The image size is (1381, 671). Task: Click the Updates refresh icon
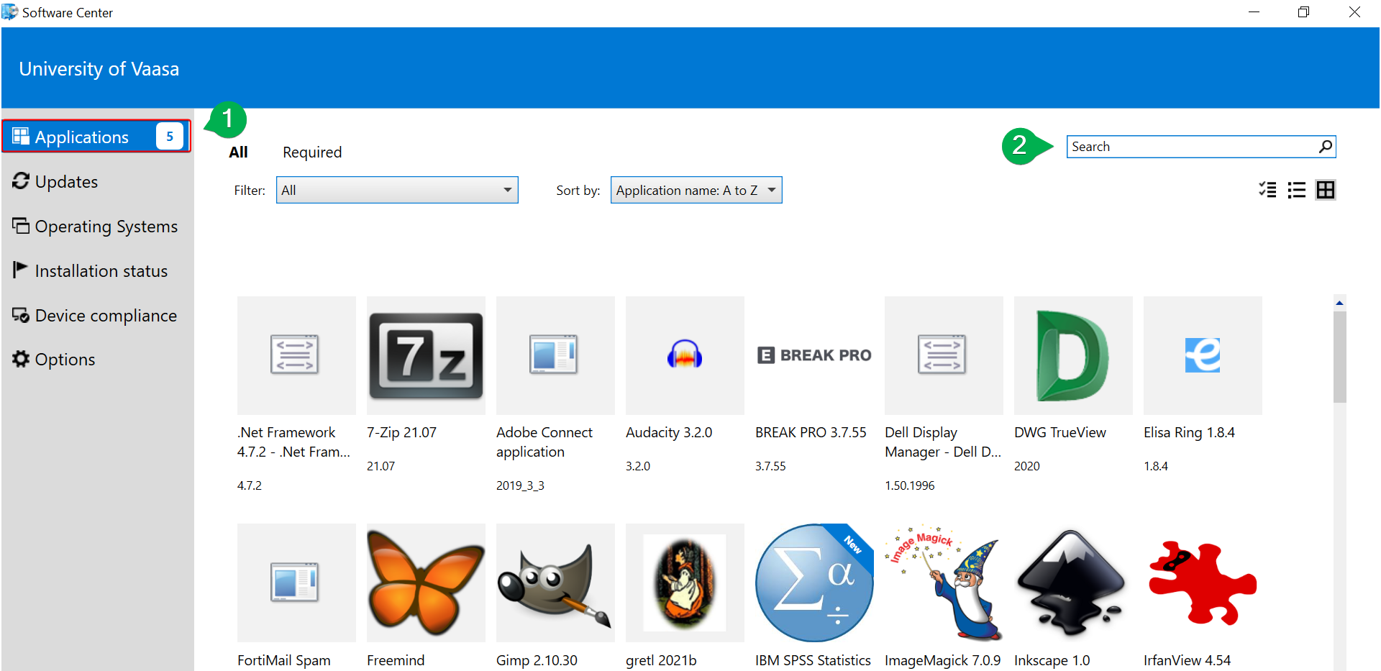click(21, 181)
